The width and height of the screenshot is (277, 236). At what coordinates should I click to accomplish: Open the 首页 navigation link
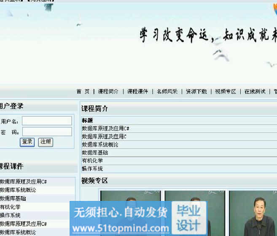(83, 92)
